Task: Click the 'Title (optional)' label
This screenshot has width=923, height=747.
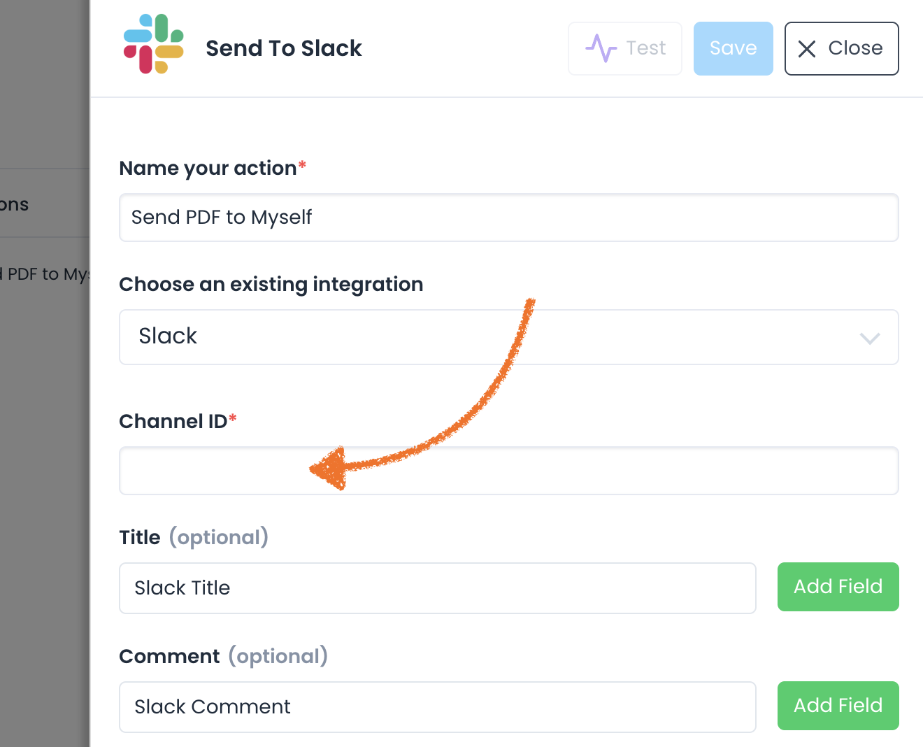Action: pos(193,538)
